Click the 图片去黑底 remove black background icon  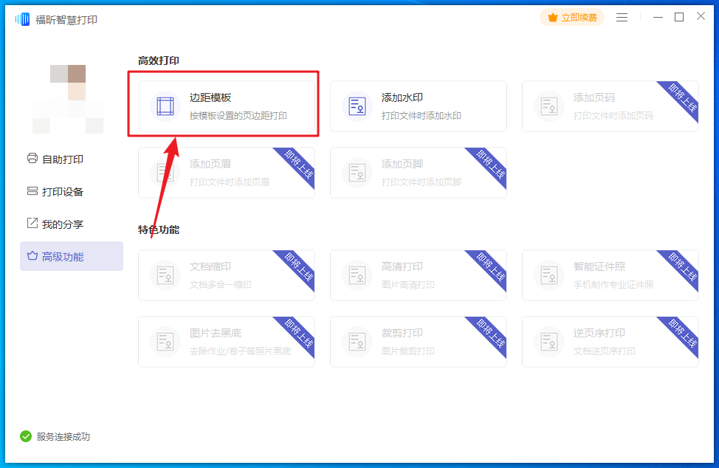click(165, 342)
